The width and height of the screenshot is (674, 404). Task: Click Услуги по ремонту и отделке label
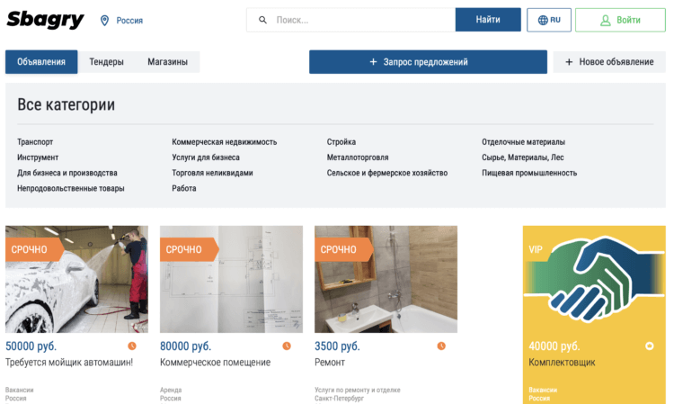coord(358,390)
